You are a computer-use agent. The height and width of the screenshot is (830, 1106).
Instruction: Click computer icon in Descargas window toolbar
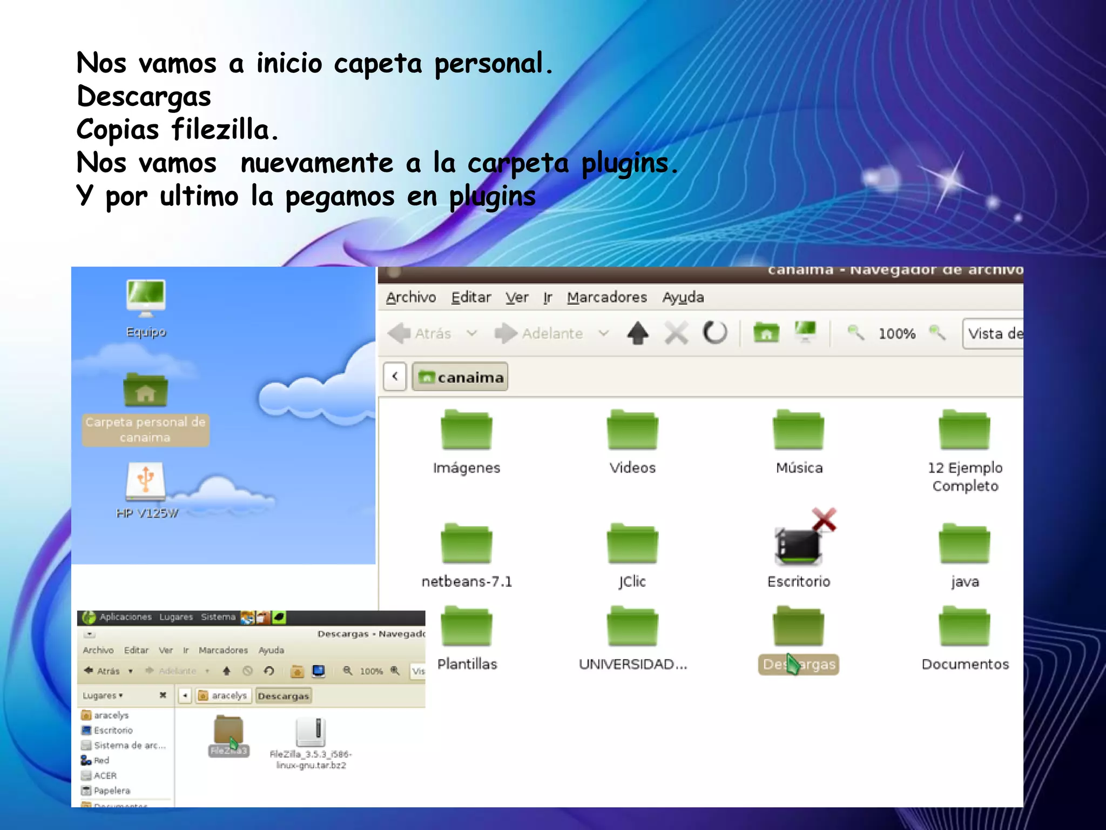[319, 671]
